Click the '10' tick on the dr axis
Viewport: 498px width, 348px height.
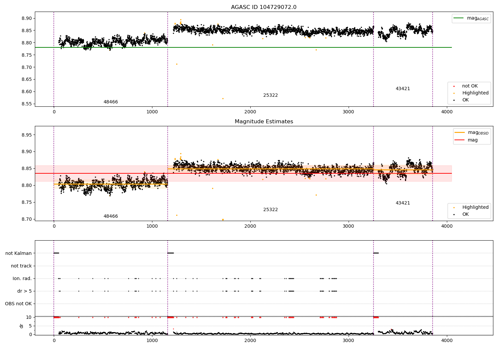(x=29, y=318)
